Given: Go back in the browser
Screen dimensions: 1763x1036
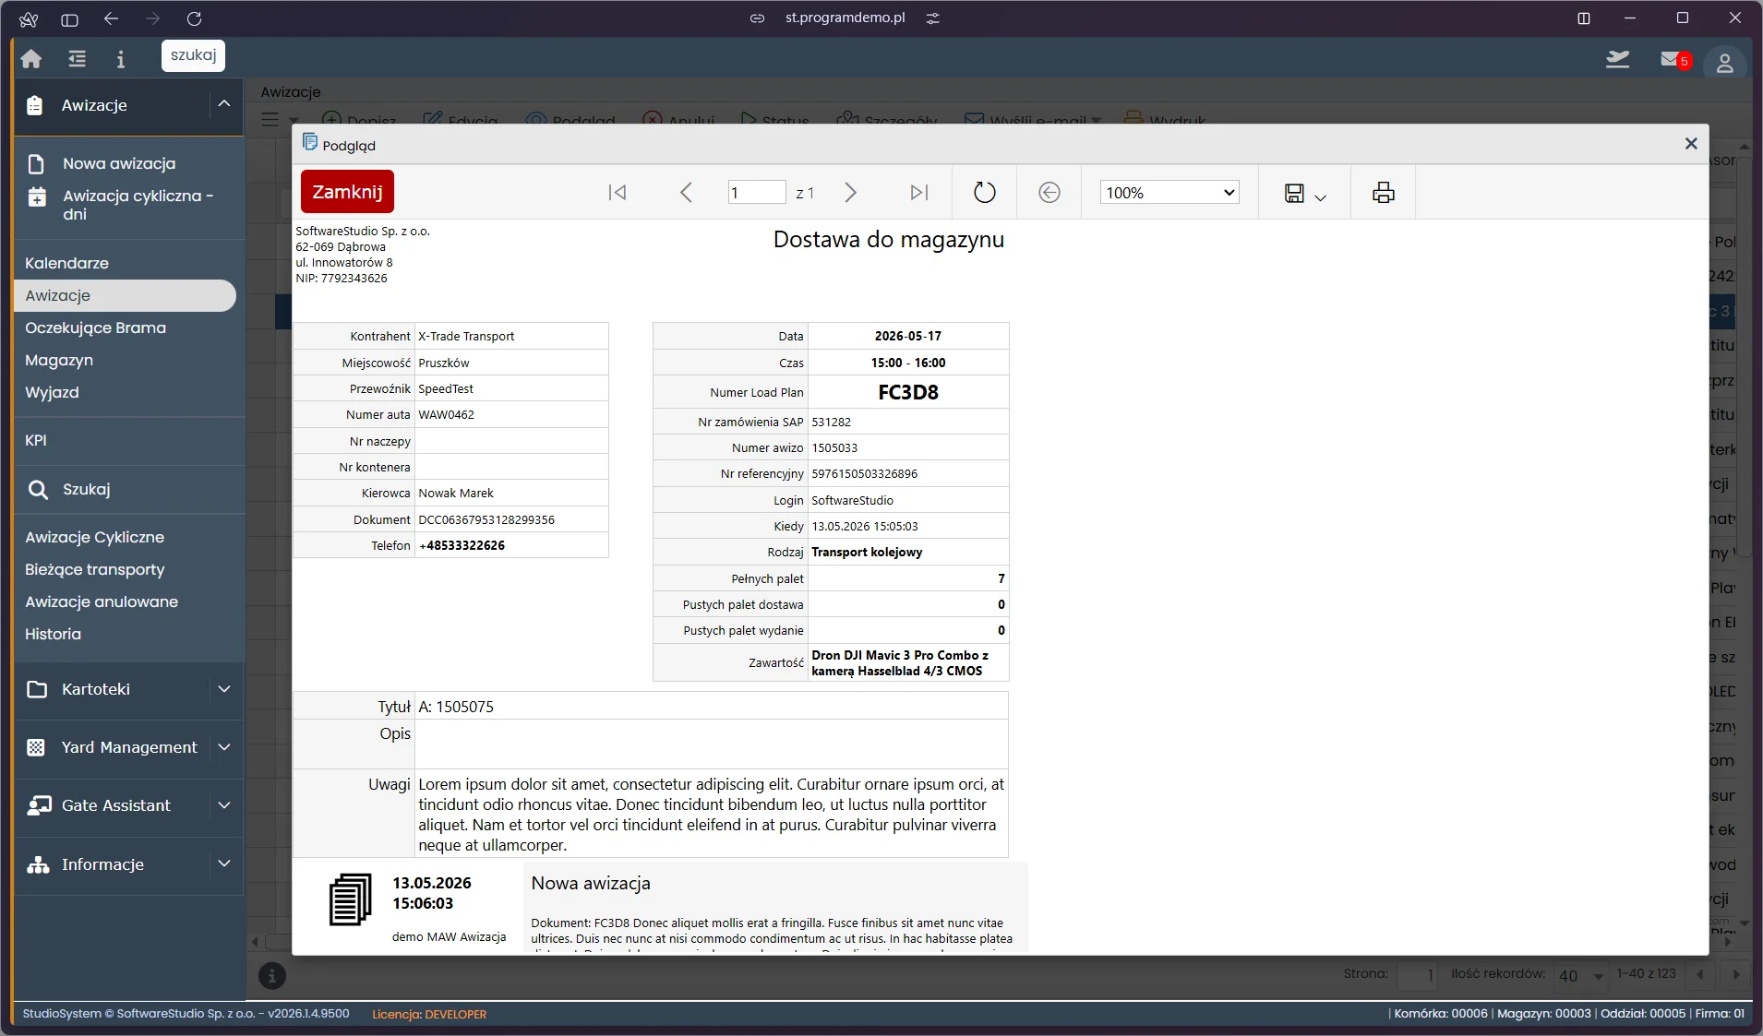Looking at the screenshot, I should (111, 18).
